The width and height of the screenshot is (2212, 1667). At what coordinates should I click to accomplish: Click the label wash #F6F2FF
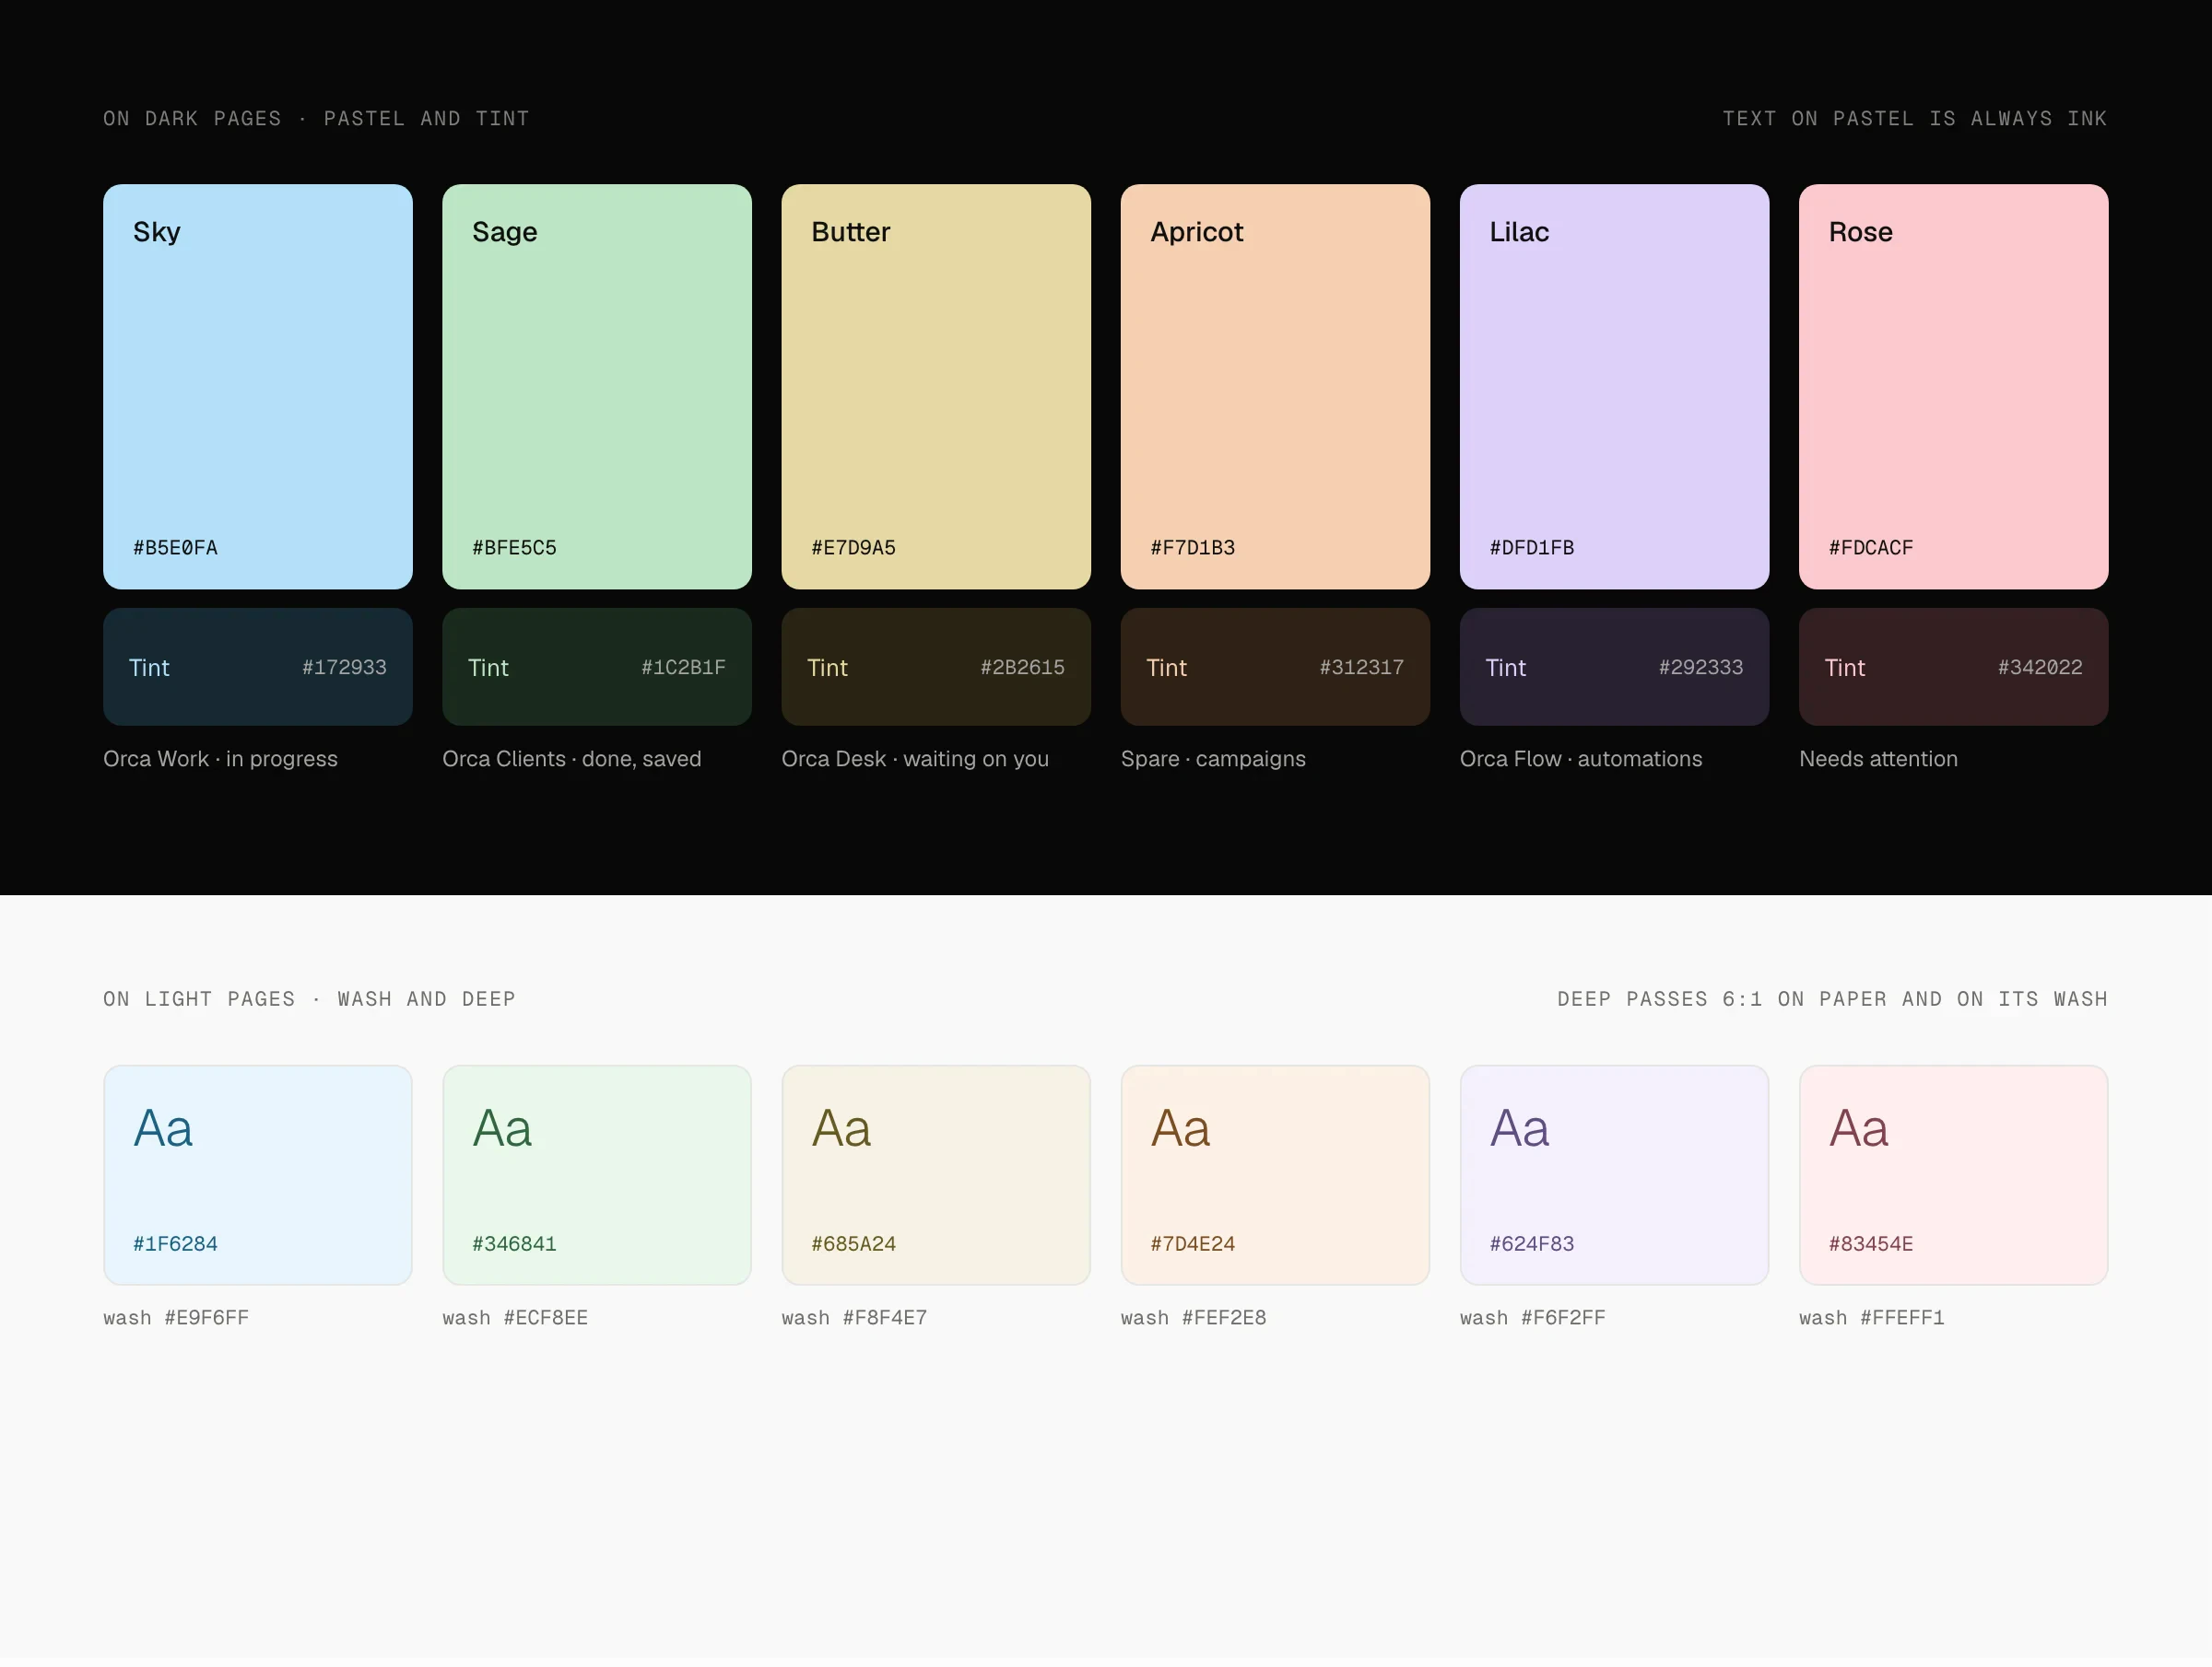click(x=1532, y=1317)
